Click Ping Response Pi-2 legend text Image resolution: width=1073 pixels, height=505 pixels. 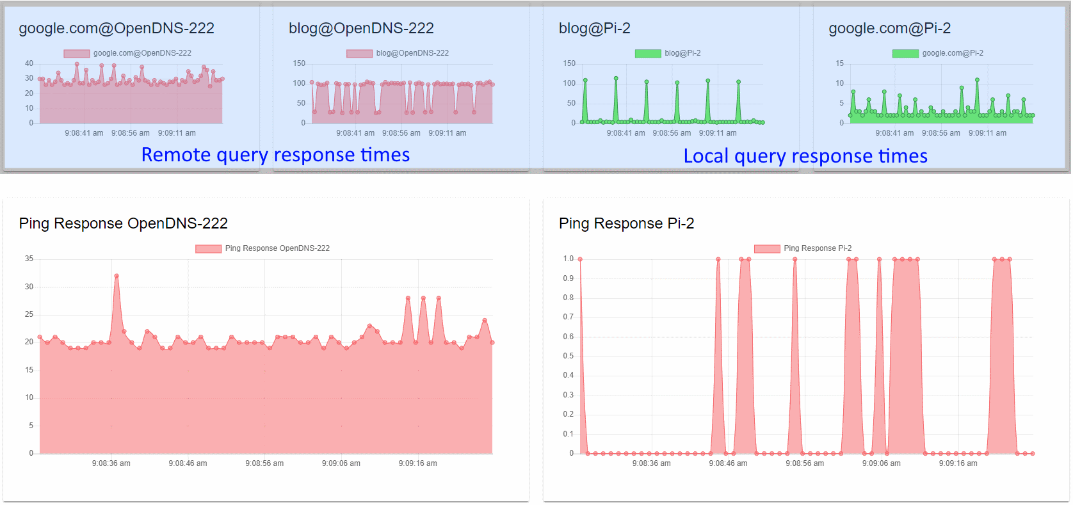[818, 248]
